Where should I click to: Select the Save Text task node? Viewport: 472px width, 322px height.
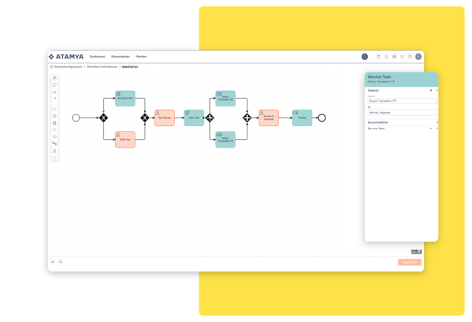(194, 118)
